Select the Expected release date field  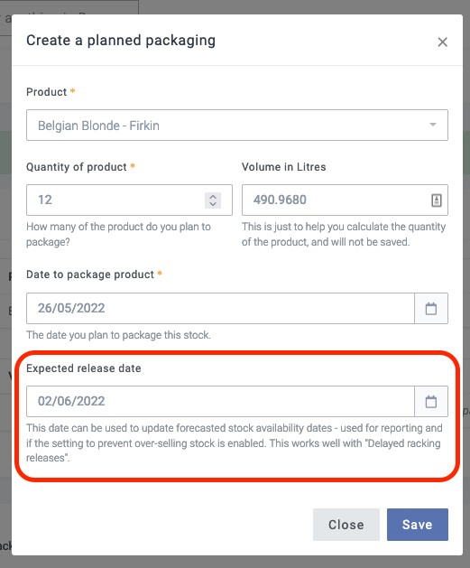[220, 401]
